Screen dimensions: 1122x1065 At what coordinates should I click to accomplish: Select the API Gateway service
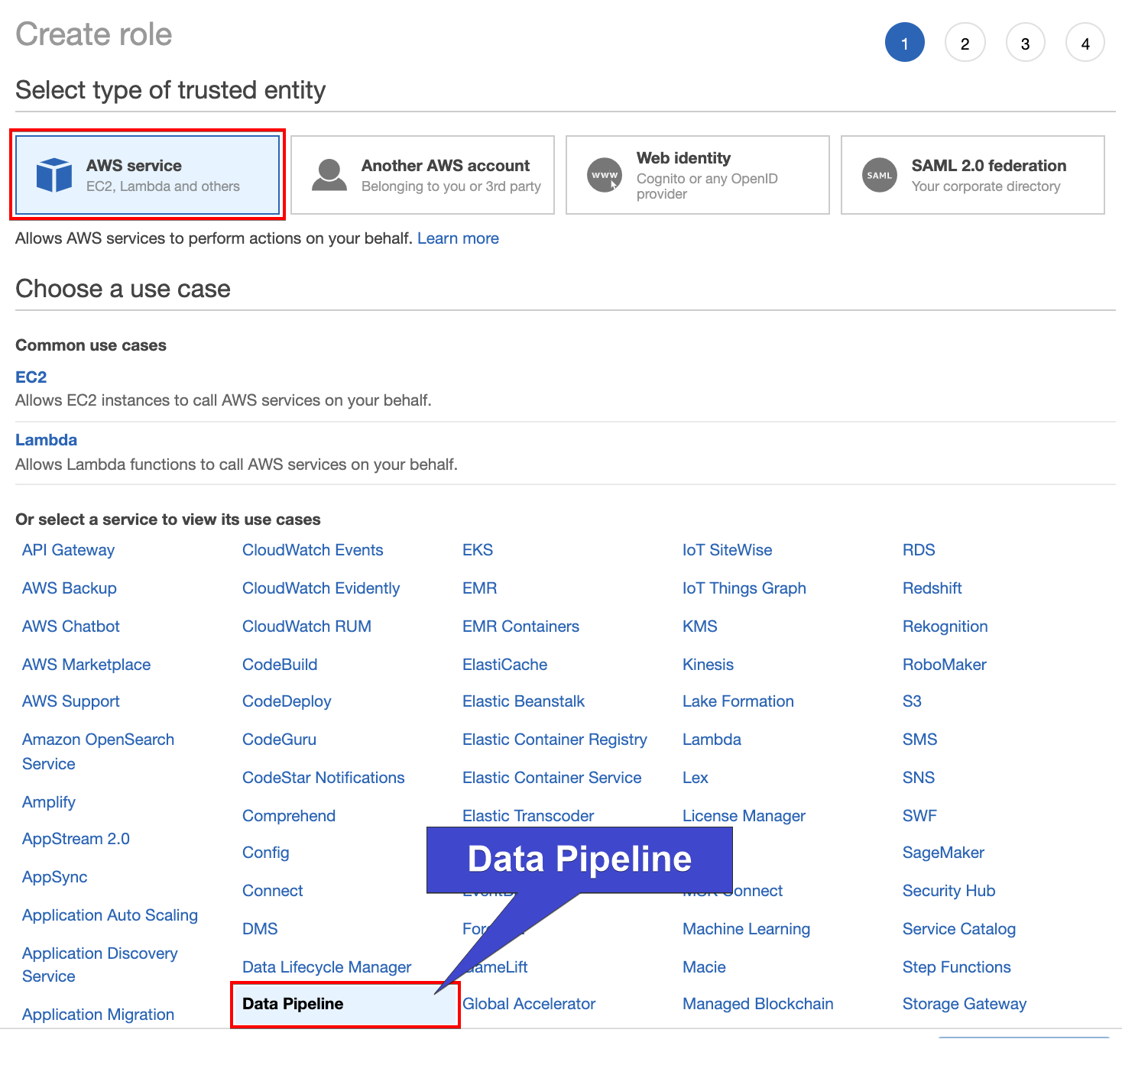click(x=68, y=550)
